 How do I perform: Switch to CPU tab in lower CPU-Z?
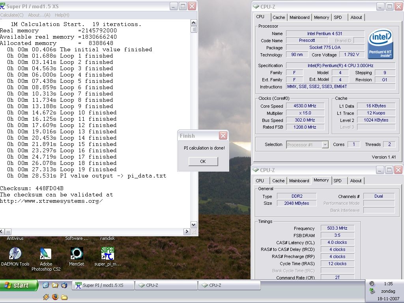click(260, 181)
